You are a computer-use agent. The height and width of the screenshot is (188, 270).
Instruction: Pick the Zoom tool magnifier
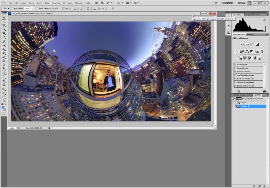point(4,101)
